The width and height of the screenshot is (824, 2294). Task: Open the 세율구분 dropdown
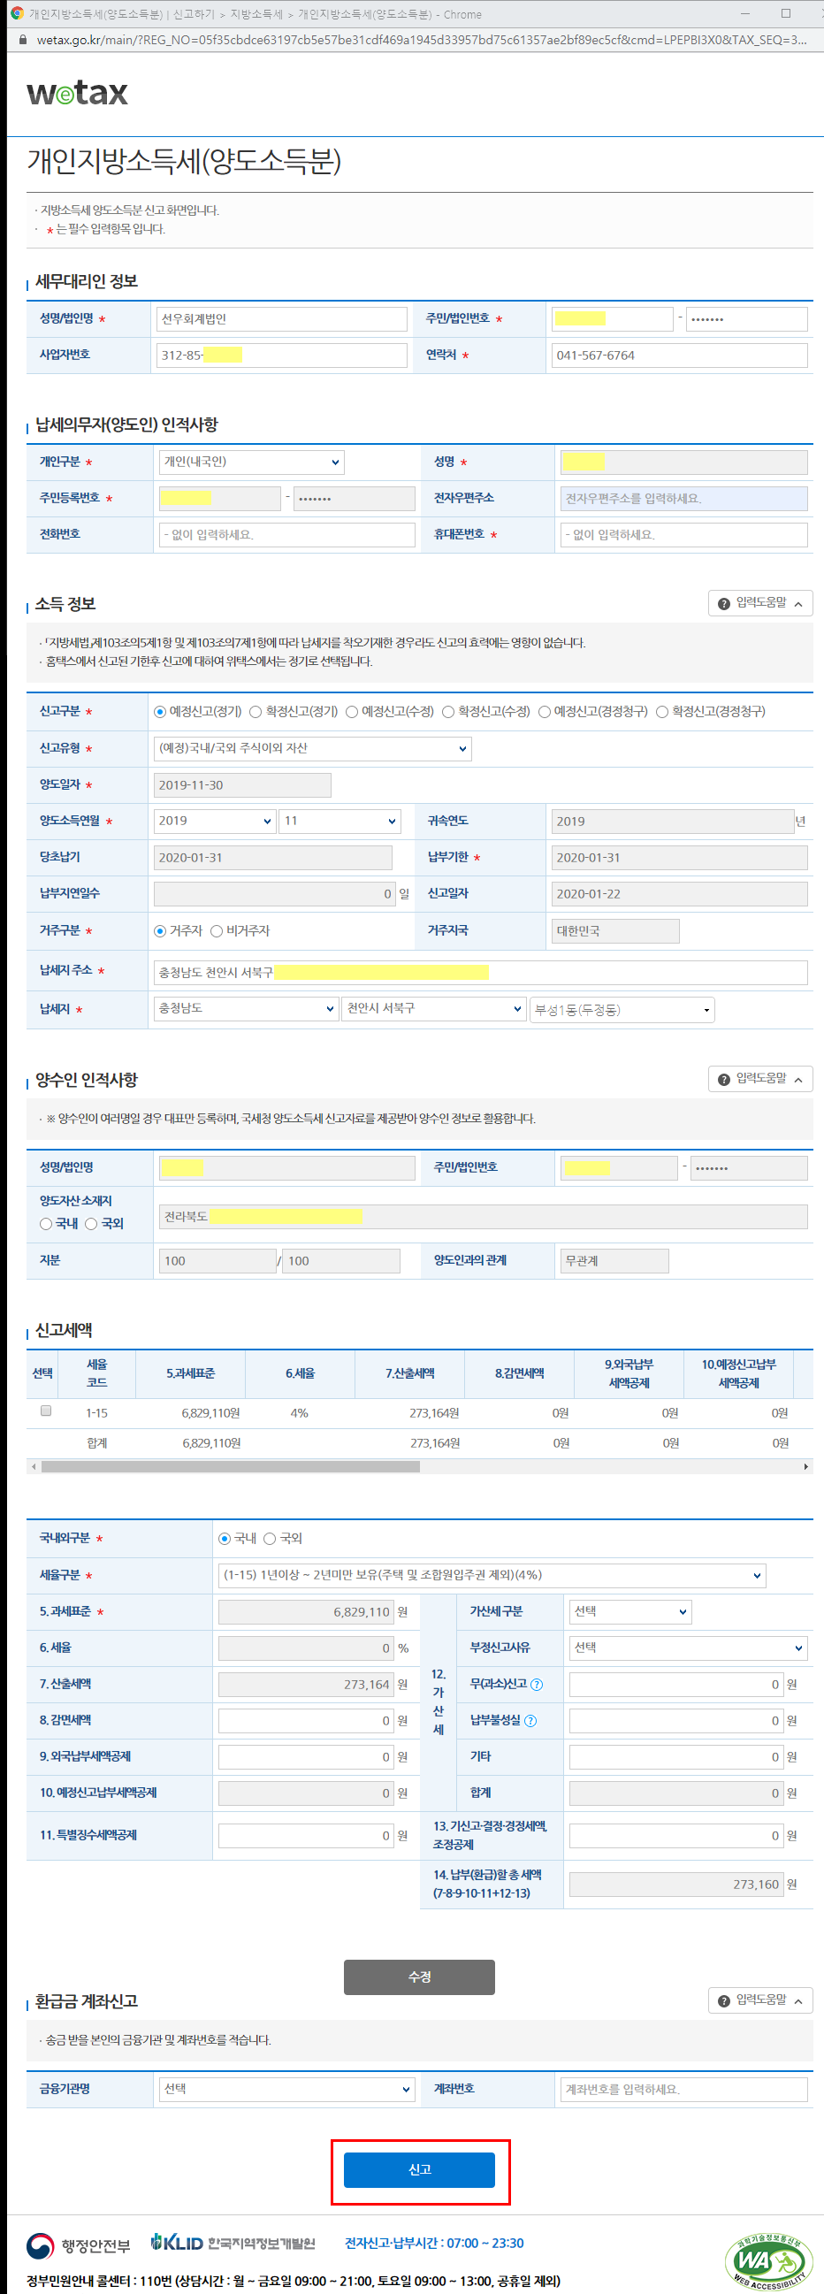pos(492,1575)
